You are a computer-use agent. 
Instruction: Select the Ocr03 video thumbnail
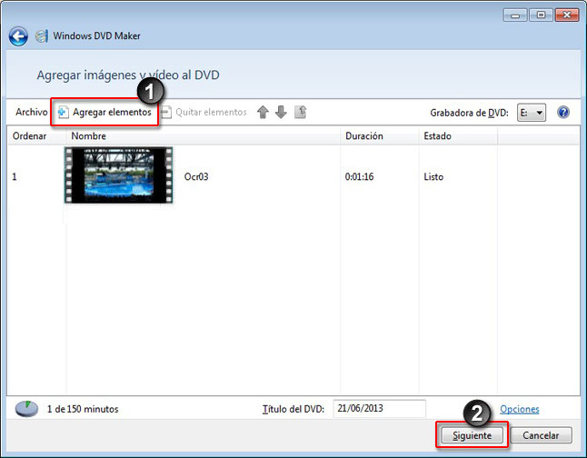pos(119,175)
